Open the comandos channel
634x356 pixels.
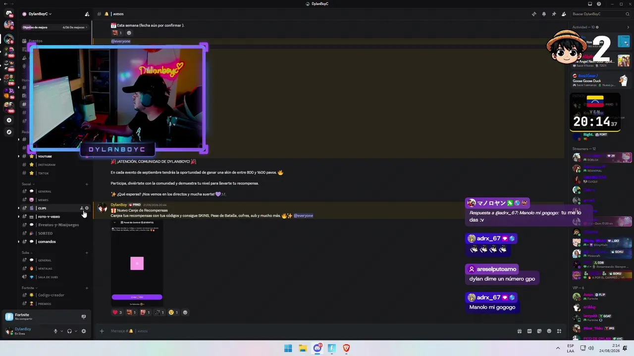pyautogui.click(x=54, y=242)
